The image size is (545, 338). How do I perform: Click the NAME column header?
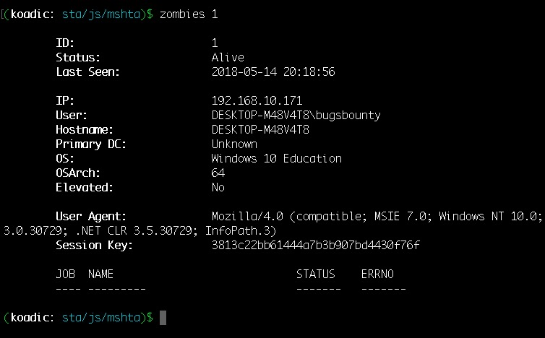pos(101,274)
